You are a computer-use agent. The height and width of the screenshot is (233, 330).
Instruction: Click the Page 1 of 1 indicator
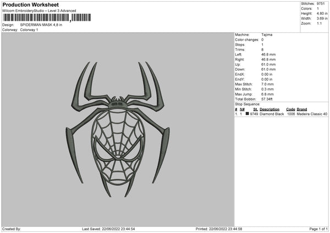318,229
